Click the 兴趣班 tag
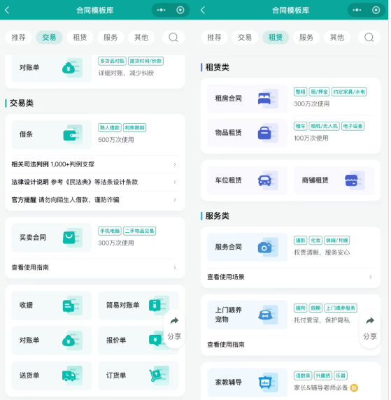391x400 pixels. pyautogui.click(x=323, y=376)
